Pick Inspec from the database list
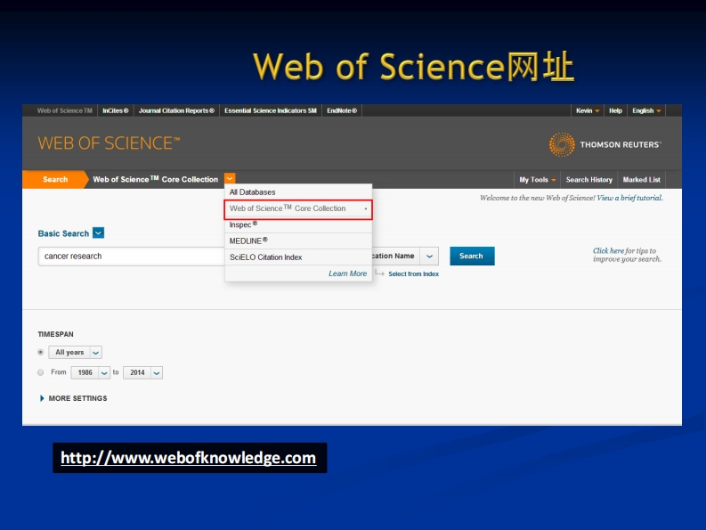706x530 pixels. tap(298, 224)
